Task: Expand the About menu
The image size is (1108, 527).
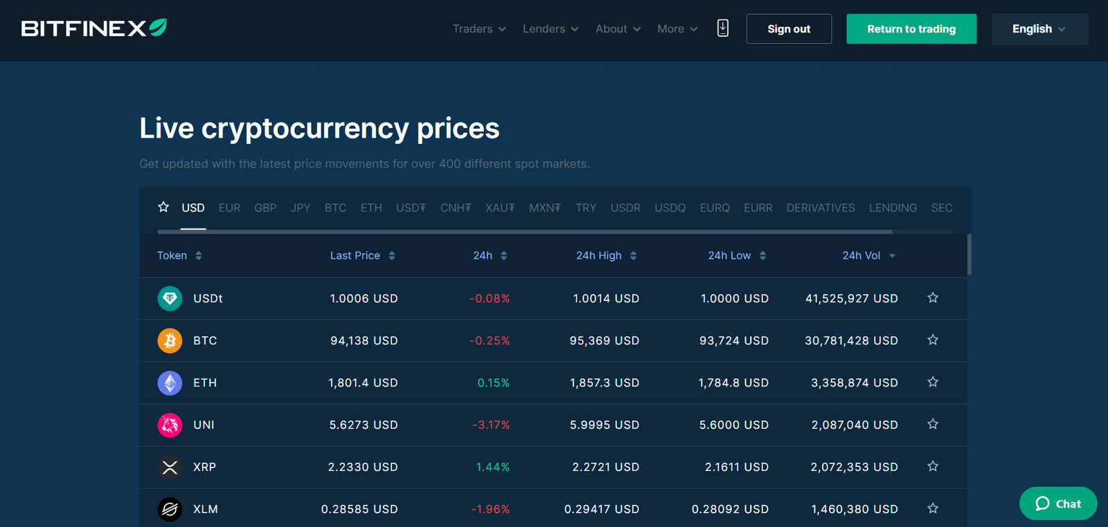Action: point(618,29)
